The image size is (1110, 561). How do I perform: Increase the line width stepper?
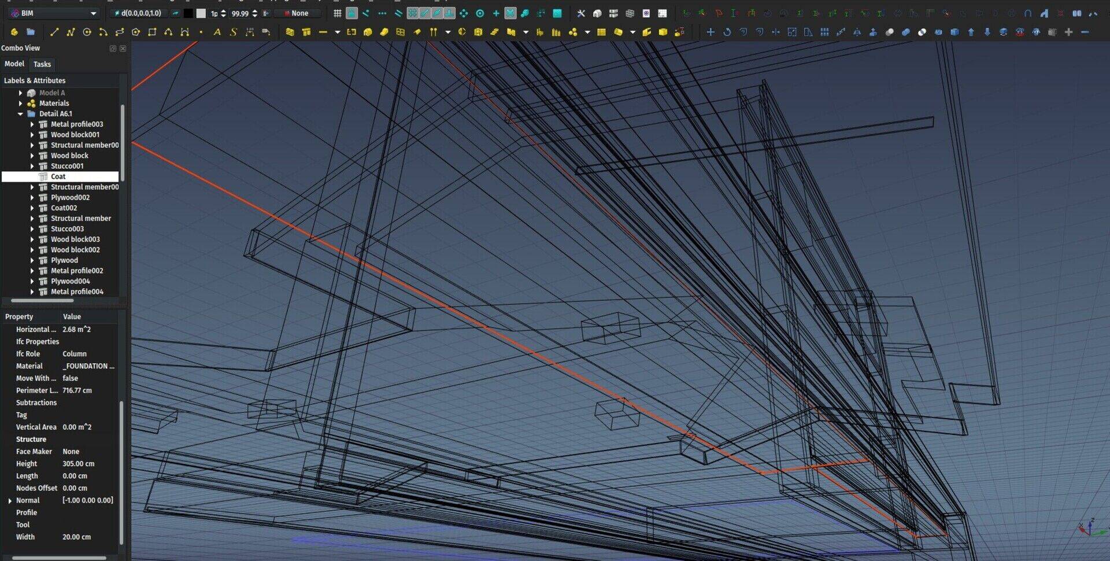[223, 11]
